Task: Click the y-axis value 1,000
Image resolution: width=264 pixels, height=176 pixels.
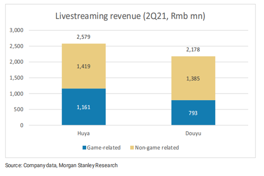Action: point(16,94)
